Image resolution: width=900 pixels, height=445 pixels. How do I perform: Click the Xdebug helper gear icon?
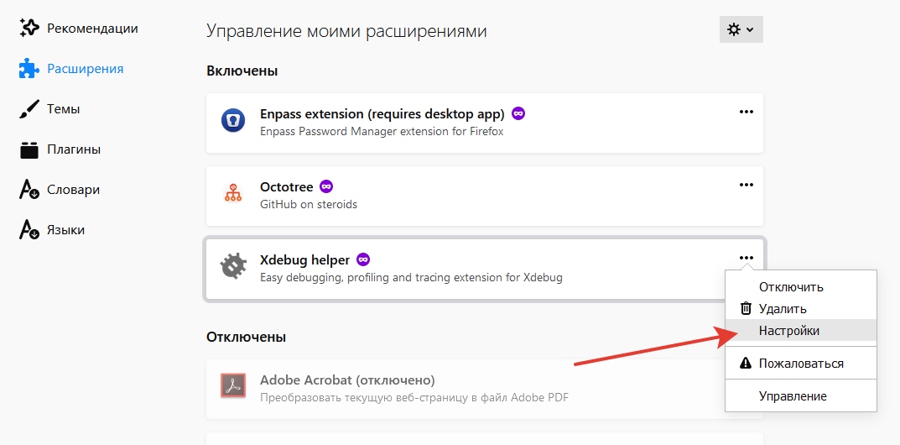233,267
